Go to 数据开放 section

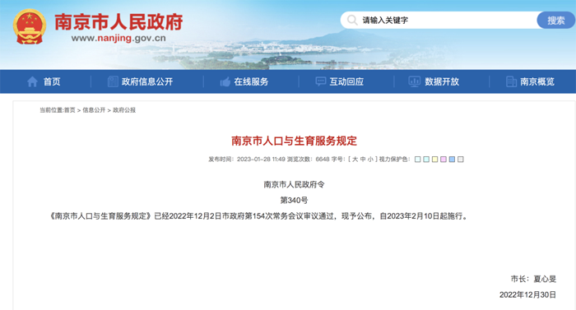(442, 81)
